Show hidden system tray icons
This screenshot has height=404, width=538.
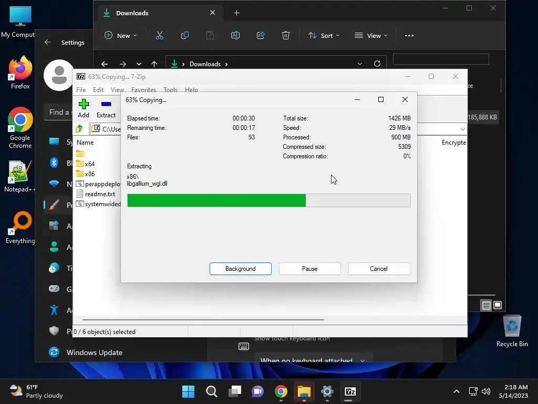click(457, 391)
